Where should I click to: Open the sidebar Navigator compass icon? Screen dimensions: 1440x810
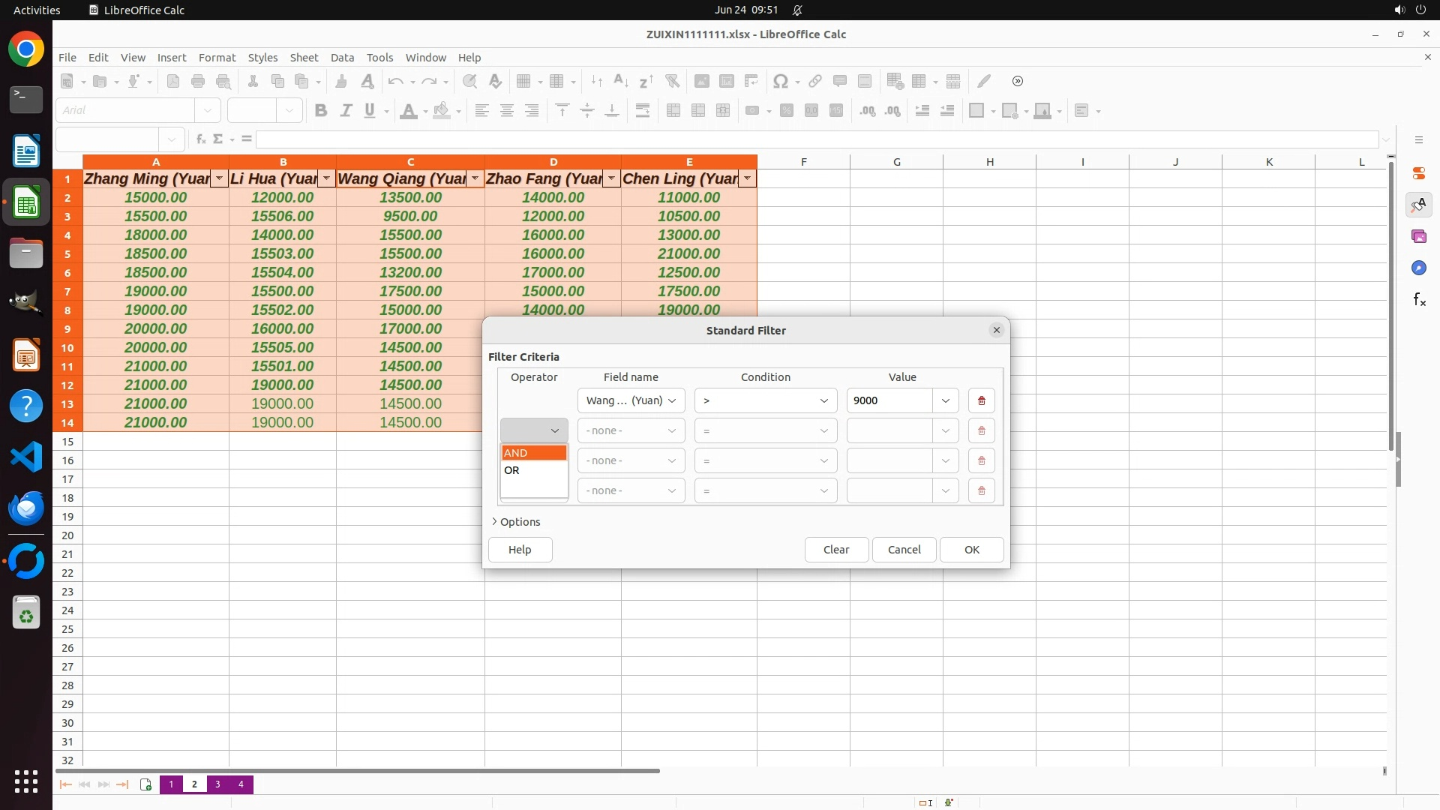1418,268
